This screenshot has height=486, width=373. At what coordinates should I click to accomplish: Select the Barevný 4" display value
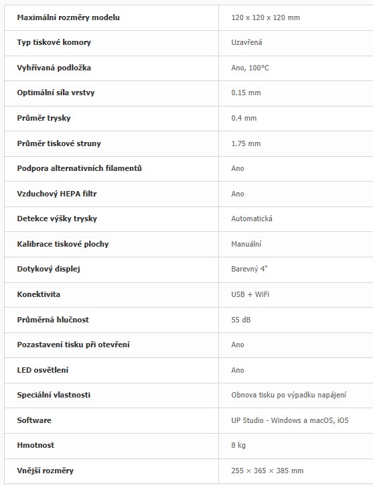tap(249, 269)
